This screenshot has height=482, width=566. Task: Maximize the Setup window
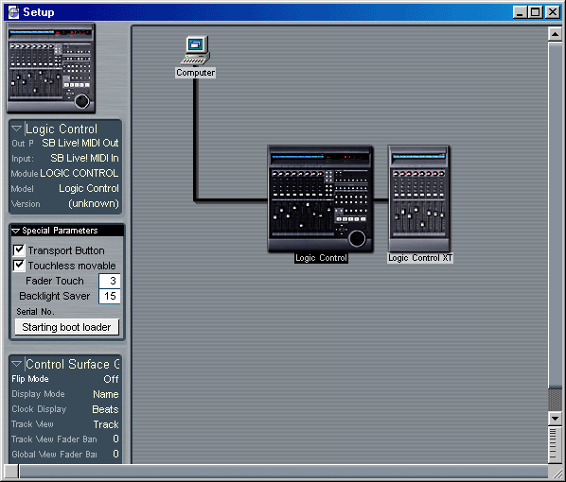(x=535, y=12)
